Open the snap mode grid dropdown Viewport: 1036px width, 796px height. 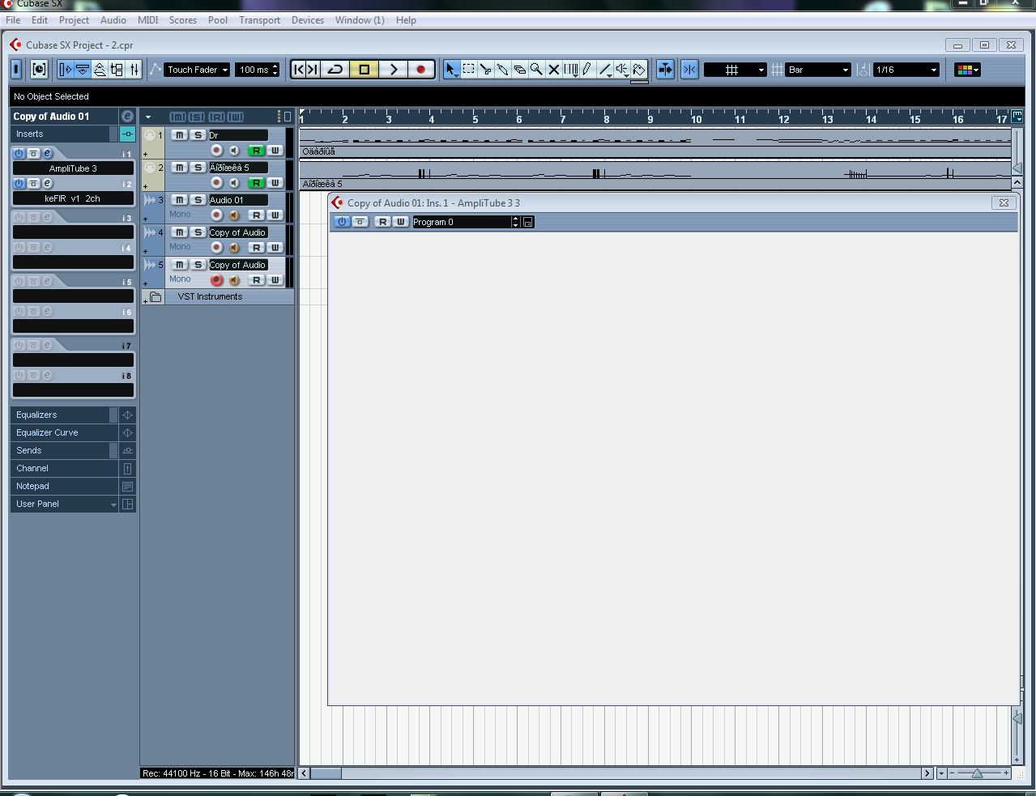(735, 70)
